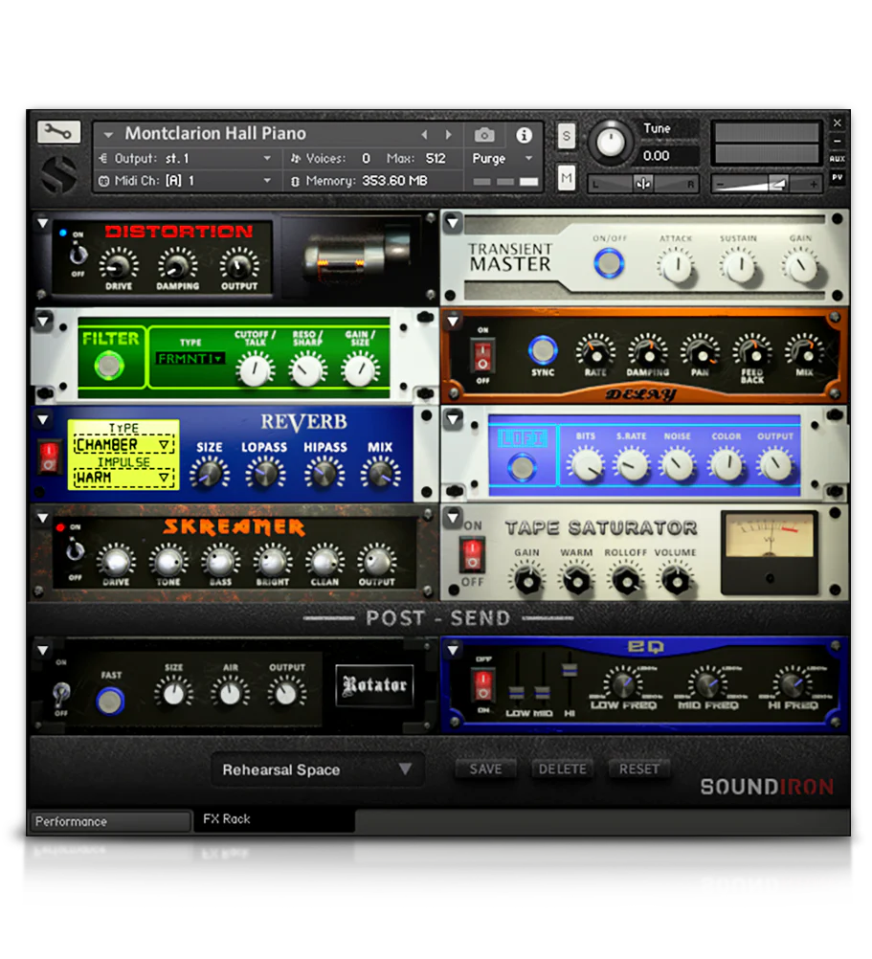Image resolution: width=872 pixels, height=959 pixels.
Task: Click the SAVE preset button
Action: tap(485, 769)
